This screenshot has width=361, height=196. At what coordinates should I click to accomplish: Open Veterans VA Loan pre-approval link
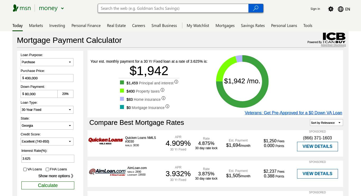(293, 113)
